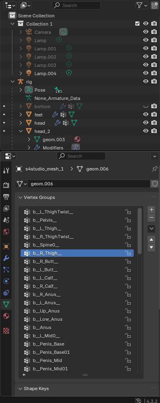Disable rendering for the rig

point(154,81)
